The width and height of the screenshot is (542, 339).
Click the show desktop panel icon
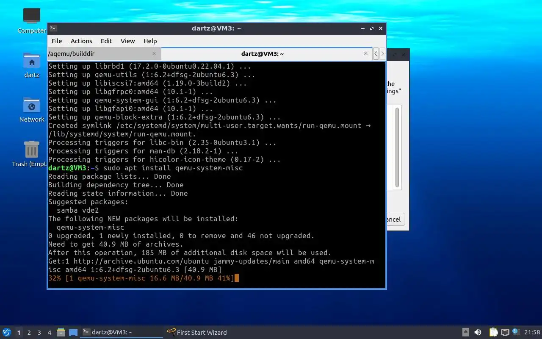(73, 333)
